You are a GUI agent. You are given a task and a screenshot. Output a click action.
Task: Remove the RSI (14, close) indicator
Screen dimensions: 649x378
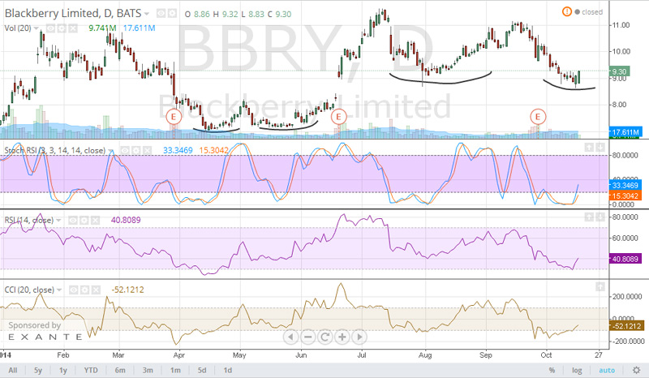(95, 221)
